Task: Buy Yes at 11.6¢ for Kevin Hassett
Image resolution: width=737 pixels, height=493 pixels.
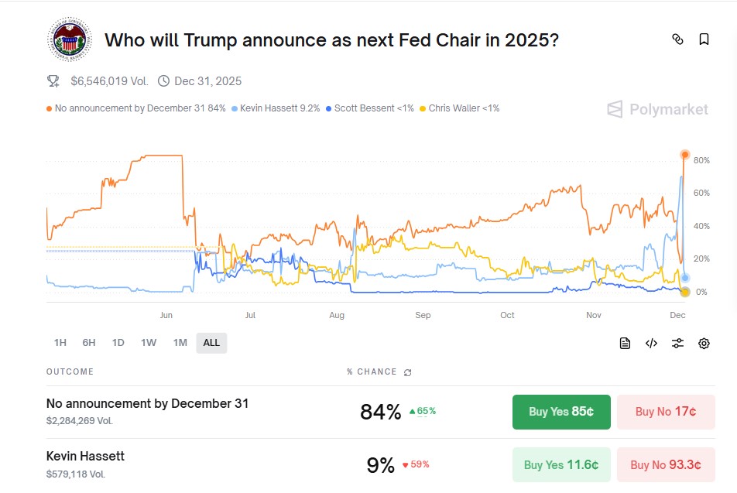Action: pos(561,464)
